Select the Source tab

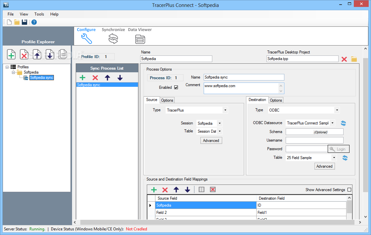(152, 100)
